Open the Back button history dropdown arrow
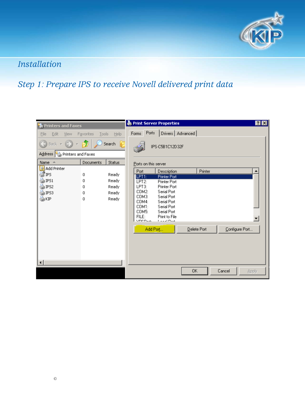This screenshot has width=305, height=395. 61,144
